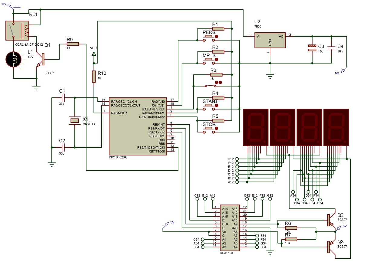387x272 pixels.
Task: Click the latch dot of the MP button
Action: [x=216, y=59]
